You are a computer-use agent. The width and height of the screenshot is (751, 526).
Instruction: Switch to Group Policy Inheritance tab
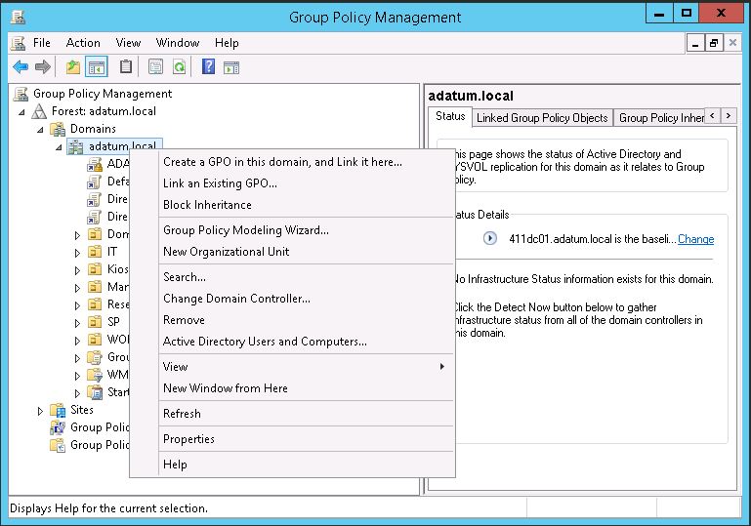point(661,118)
